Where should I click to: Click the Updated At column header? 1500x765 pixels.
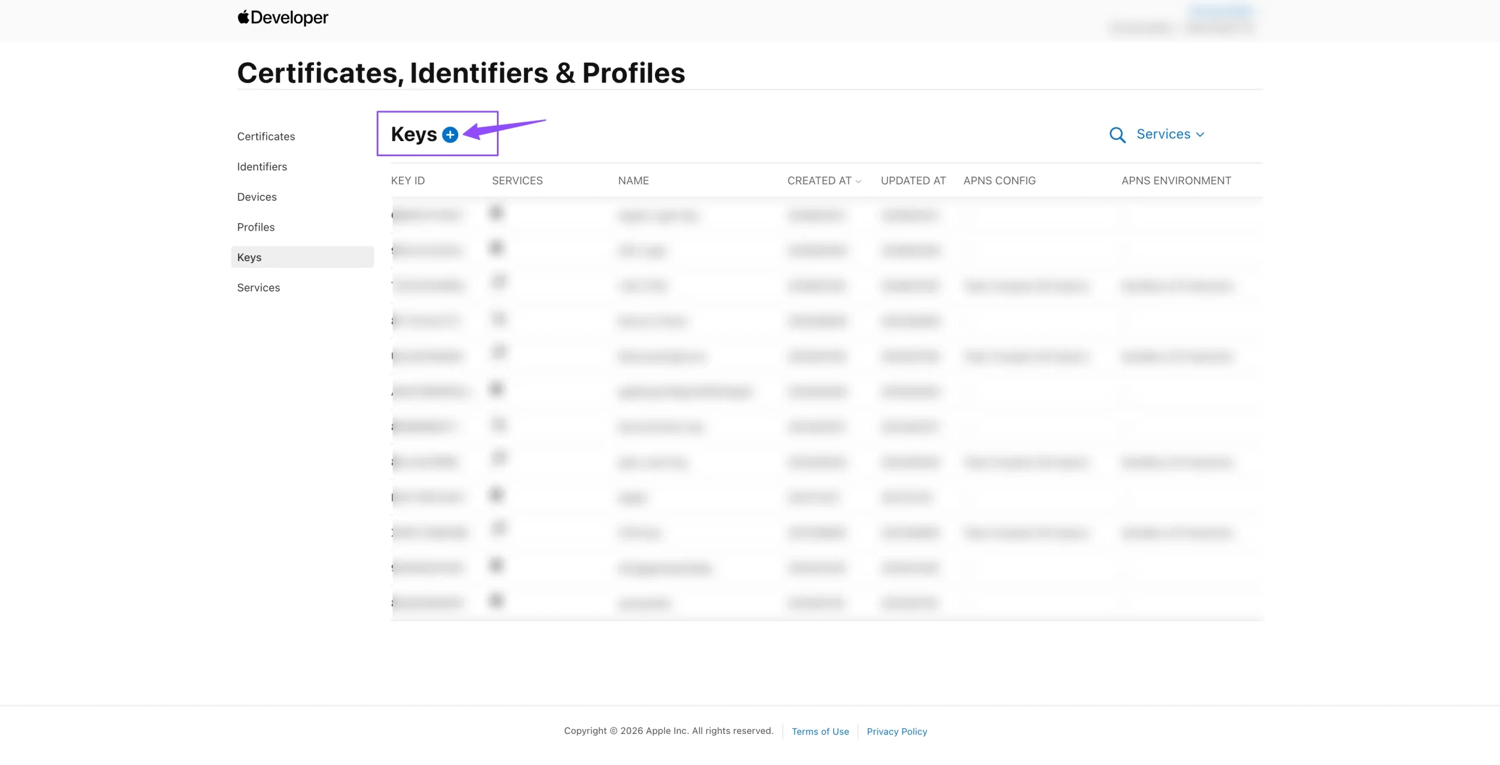click(913, 181)
